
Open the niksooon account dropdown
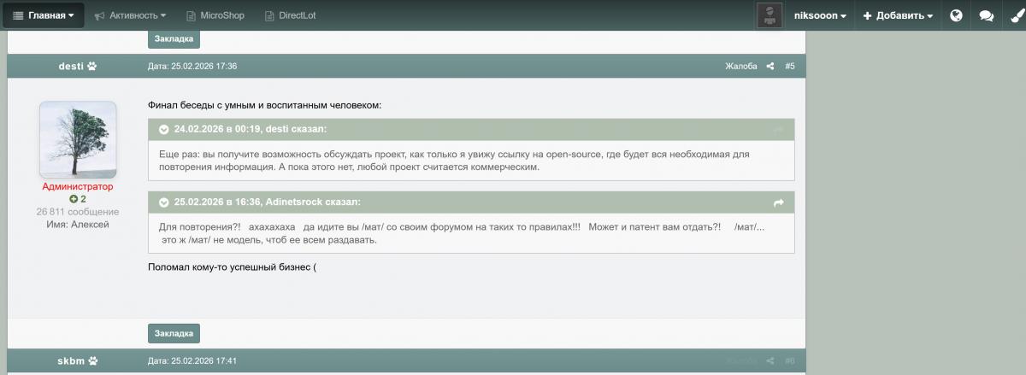coord(819,15)
